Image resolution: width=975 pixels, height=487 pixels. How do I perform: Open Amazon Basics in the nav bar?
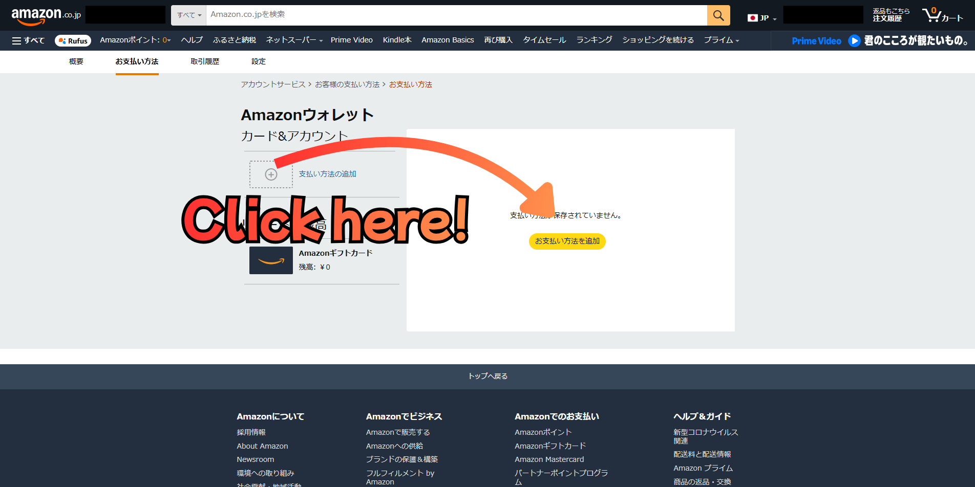[x=448, y=40]
